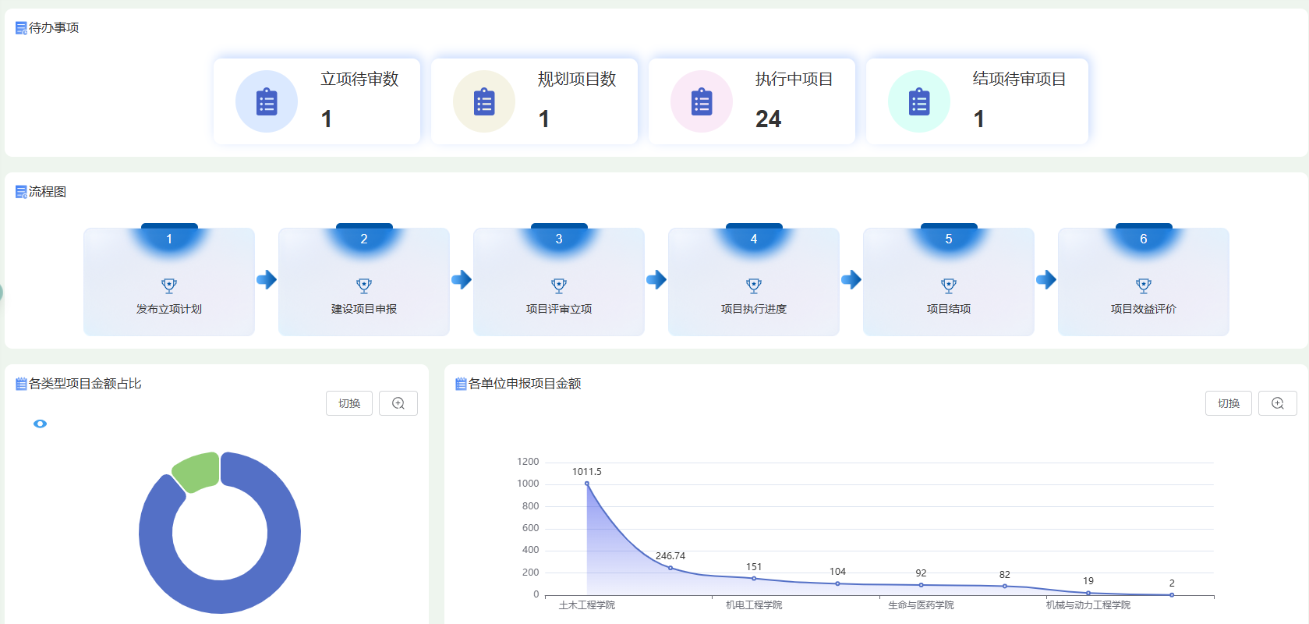
Task: Click the 151 data point on line chart
Action: 754,578
